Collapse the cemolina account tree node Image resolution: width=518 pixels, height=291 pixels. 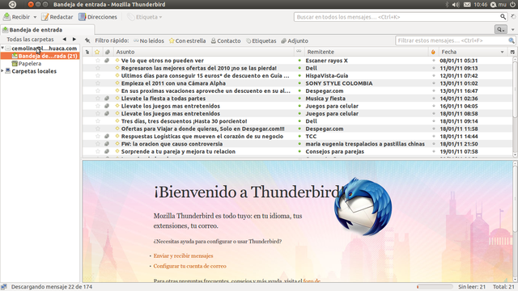click(x=2, y=48)
